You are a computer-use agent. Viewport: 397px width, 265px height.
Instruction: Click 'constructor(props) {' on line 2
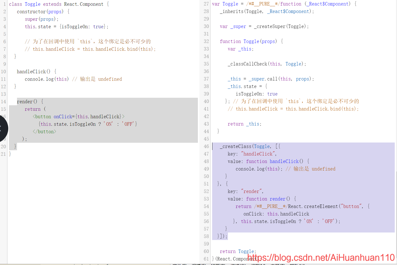tap(43, 11)
